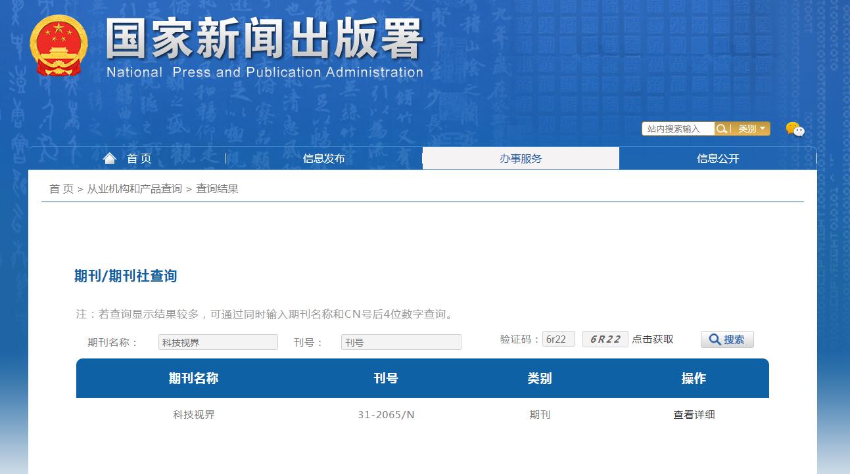
Task: Click the home icon beside 首页 nav item
Action: (x=109, y=158)
